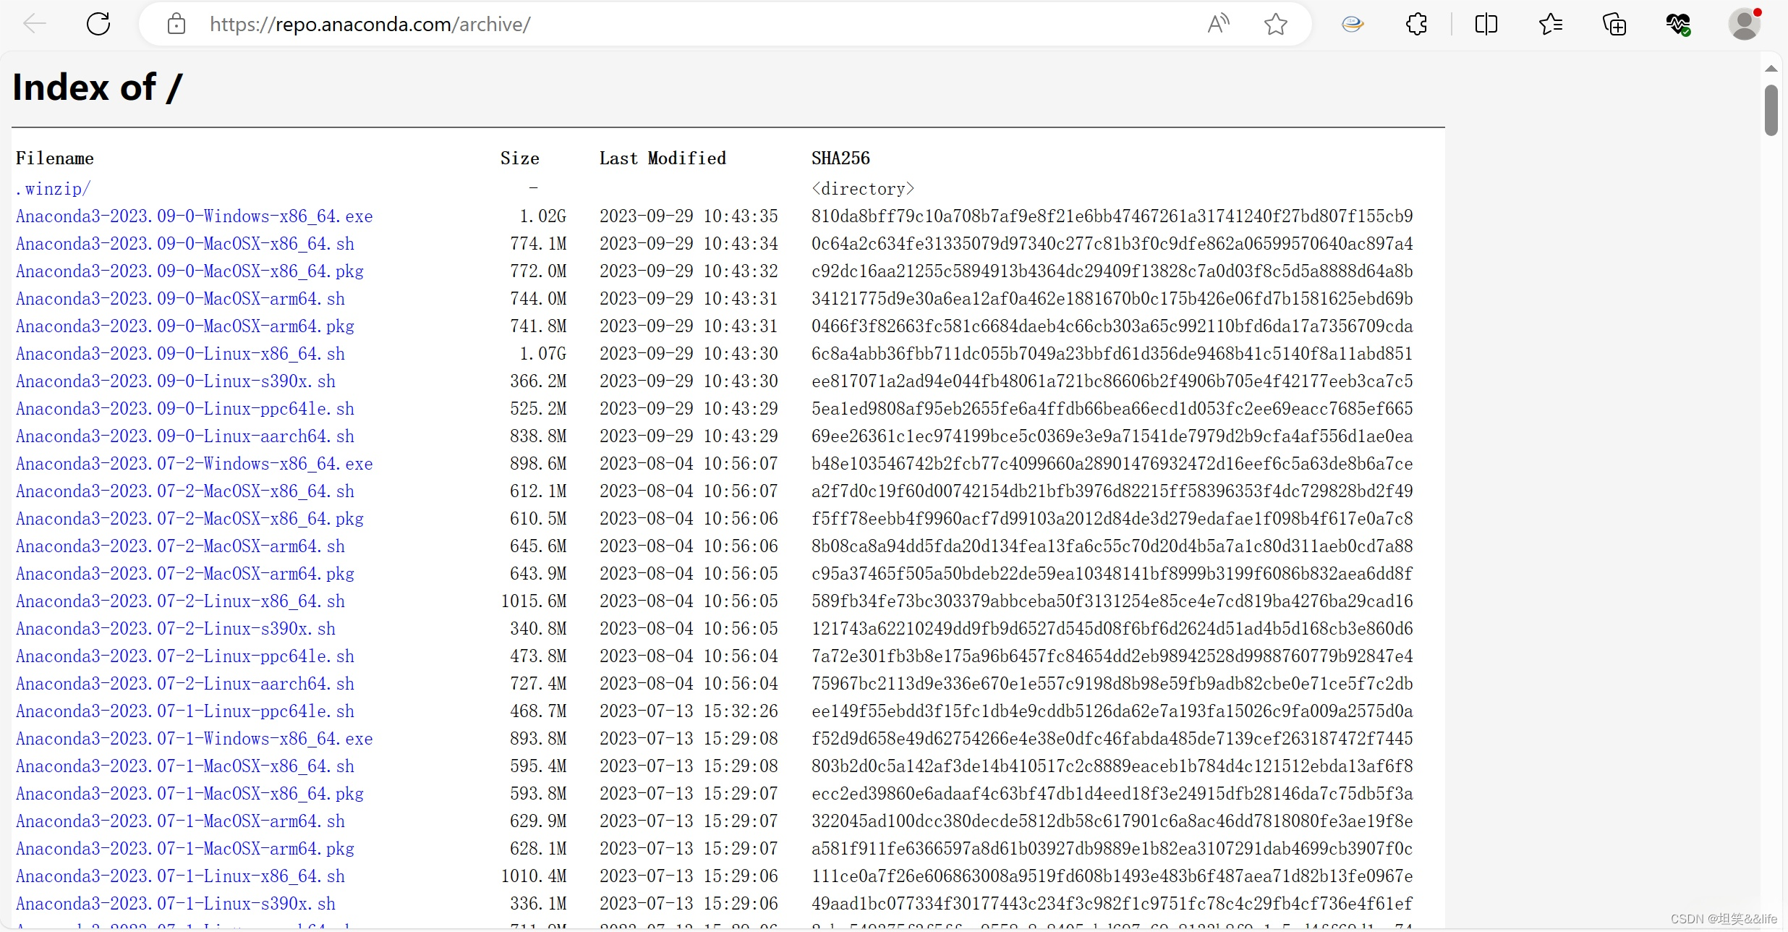Download Anaconda3-2023.07-1-MacOSX-arm64.sh
This screenshot has width=1788, height=932.
180,821
